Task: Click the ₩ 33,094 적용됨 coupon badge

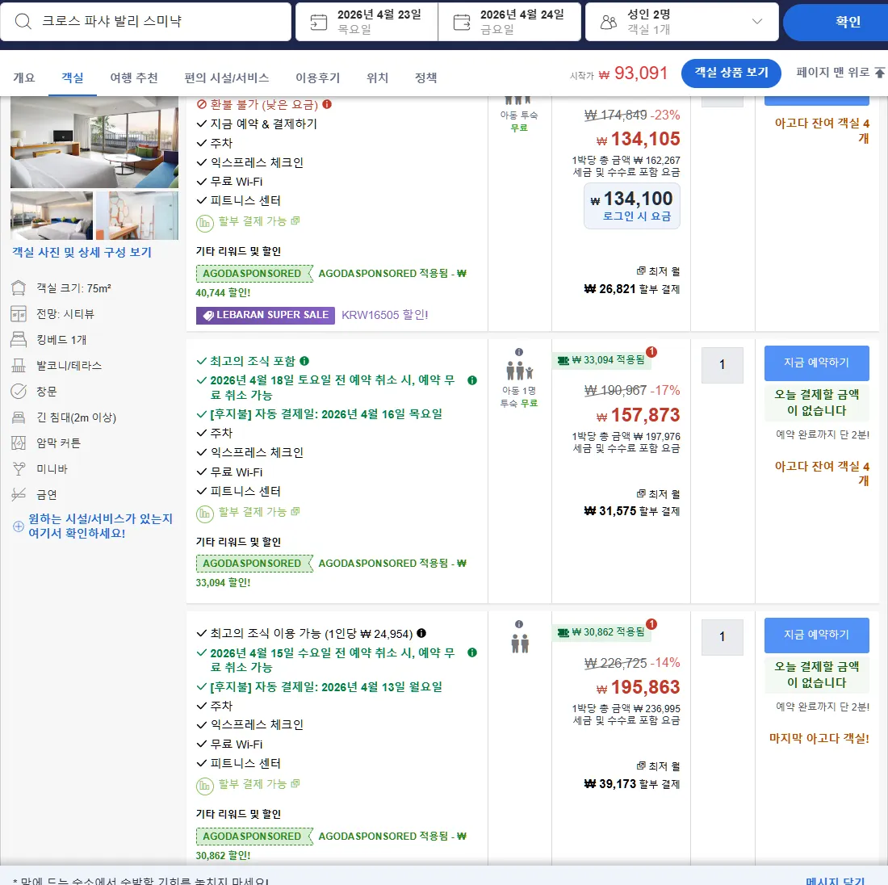Action: tap(601, 360)
